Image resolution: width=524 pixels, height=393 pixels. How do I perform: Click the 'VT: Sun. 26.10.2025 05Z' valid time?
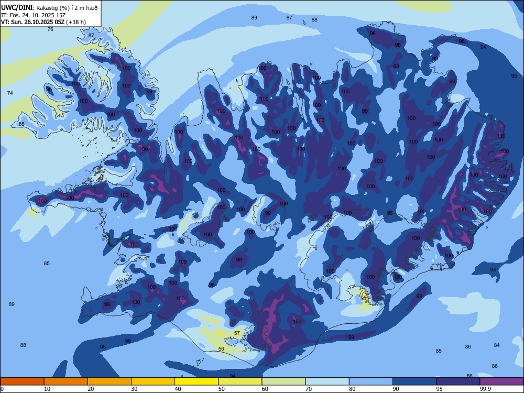(x=32, y=22)
